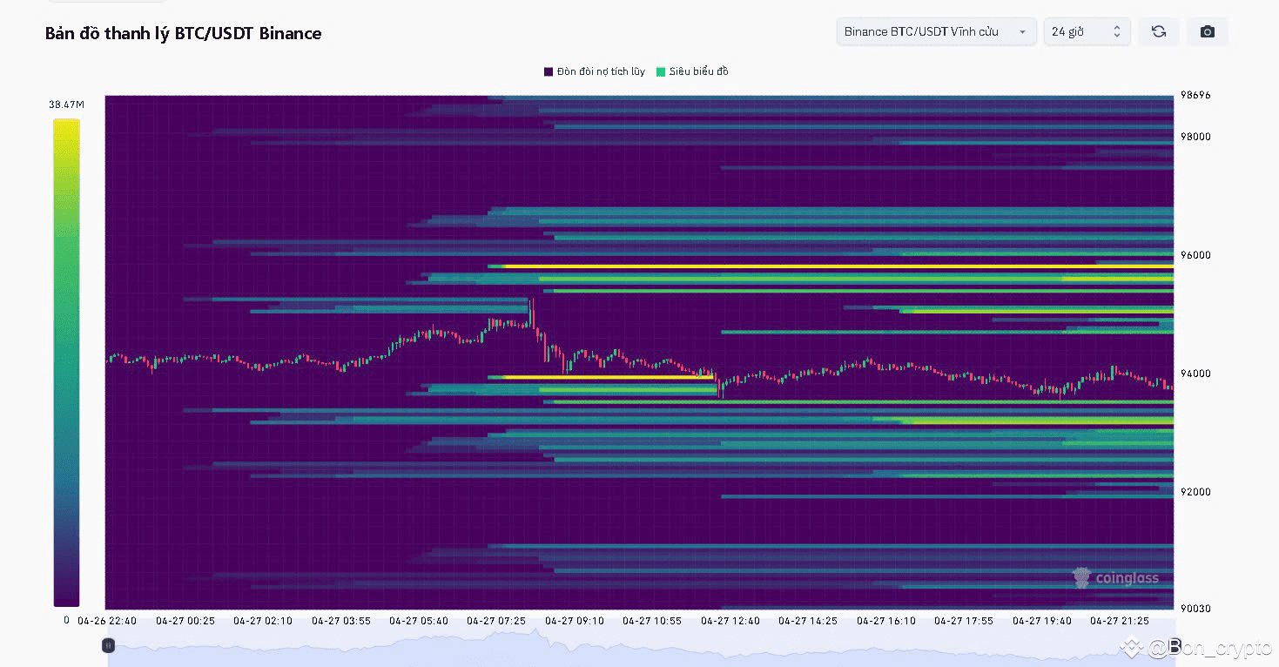Click the 04-27 14:25 time axis label

pos(808,621)
